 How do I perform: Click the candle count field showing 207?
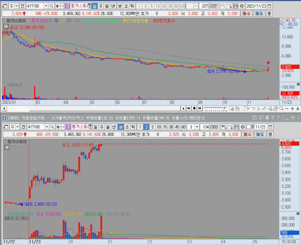(204, 6)
